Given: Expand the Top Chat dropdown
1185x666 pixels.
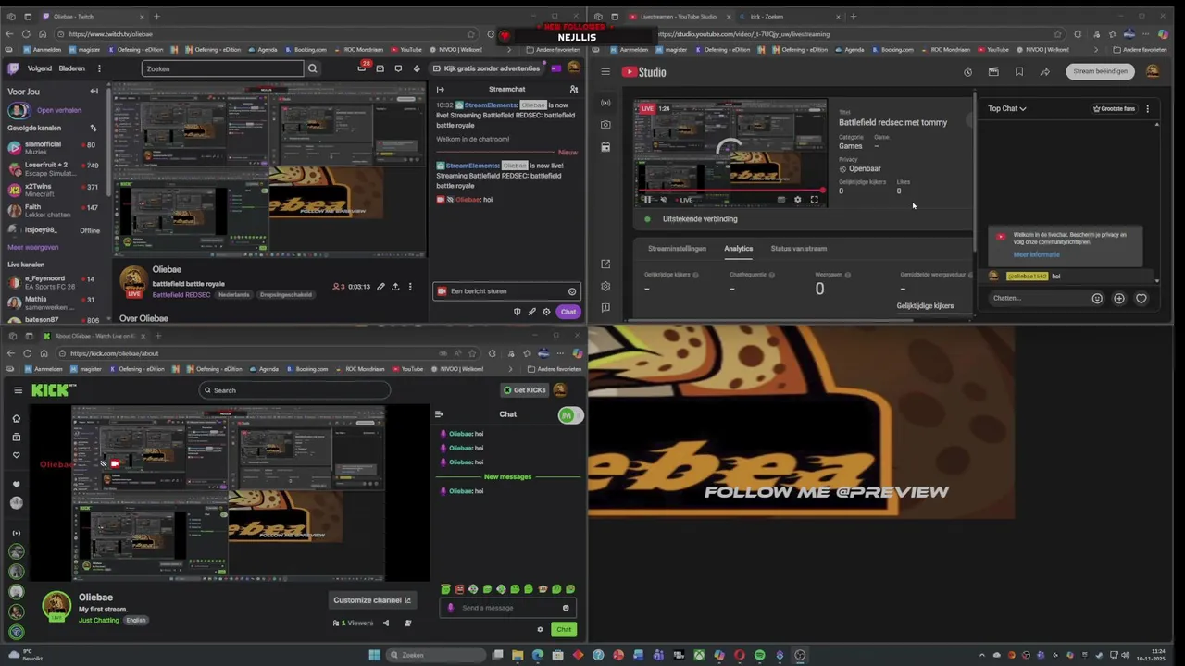Looking at the screenshot, I should click(x=1007, y=108).
